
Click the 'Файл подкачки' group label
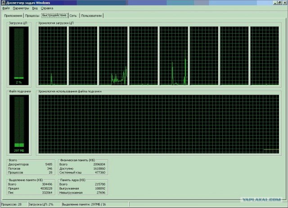pos(20,91)
